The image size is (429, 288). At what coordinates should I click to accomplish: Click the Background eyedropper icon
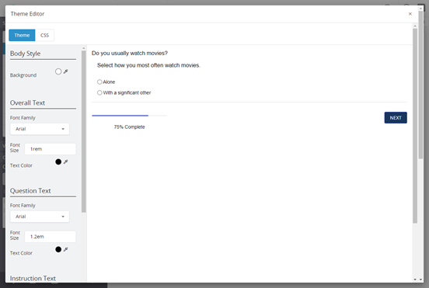(65, 71)
